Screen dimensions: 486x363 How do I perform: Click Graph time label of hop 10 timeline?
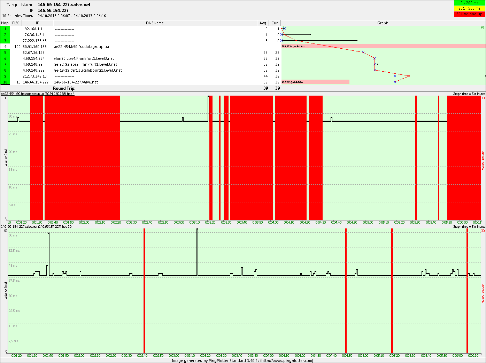(469, 227)
